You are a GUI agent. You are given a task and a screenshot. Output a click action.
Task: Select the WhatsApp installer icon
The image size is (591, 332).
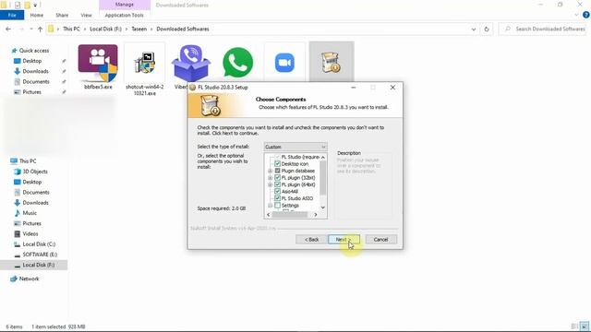coord(238,63)
